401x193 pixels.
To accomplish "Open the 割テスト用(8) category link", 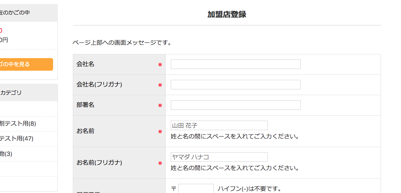I will click(x=18, y=124).
